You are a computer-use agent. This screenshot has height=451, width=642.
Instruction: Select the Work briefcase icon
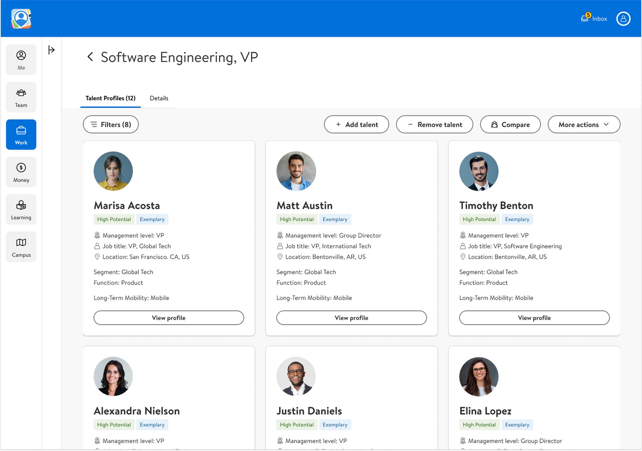point(21,135)
